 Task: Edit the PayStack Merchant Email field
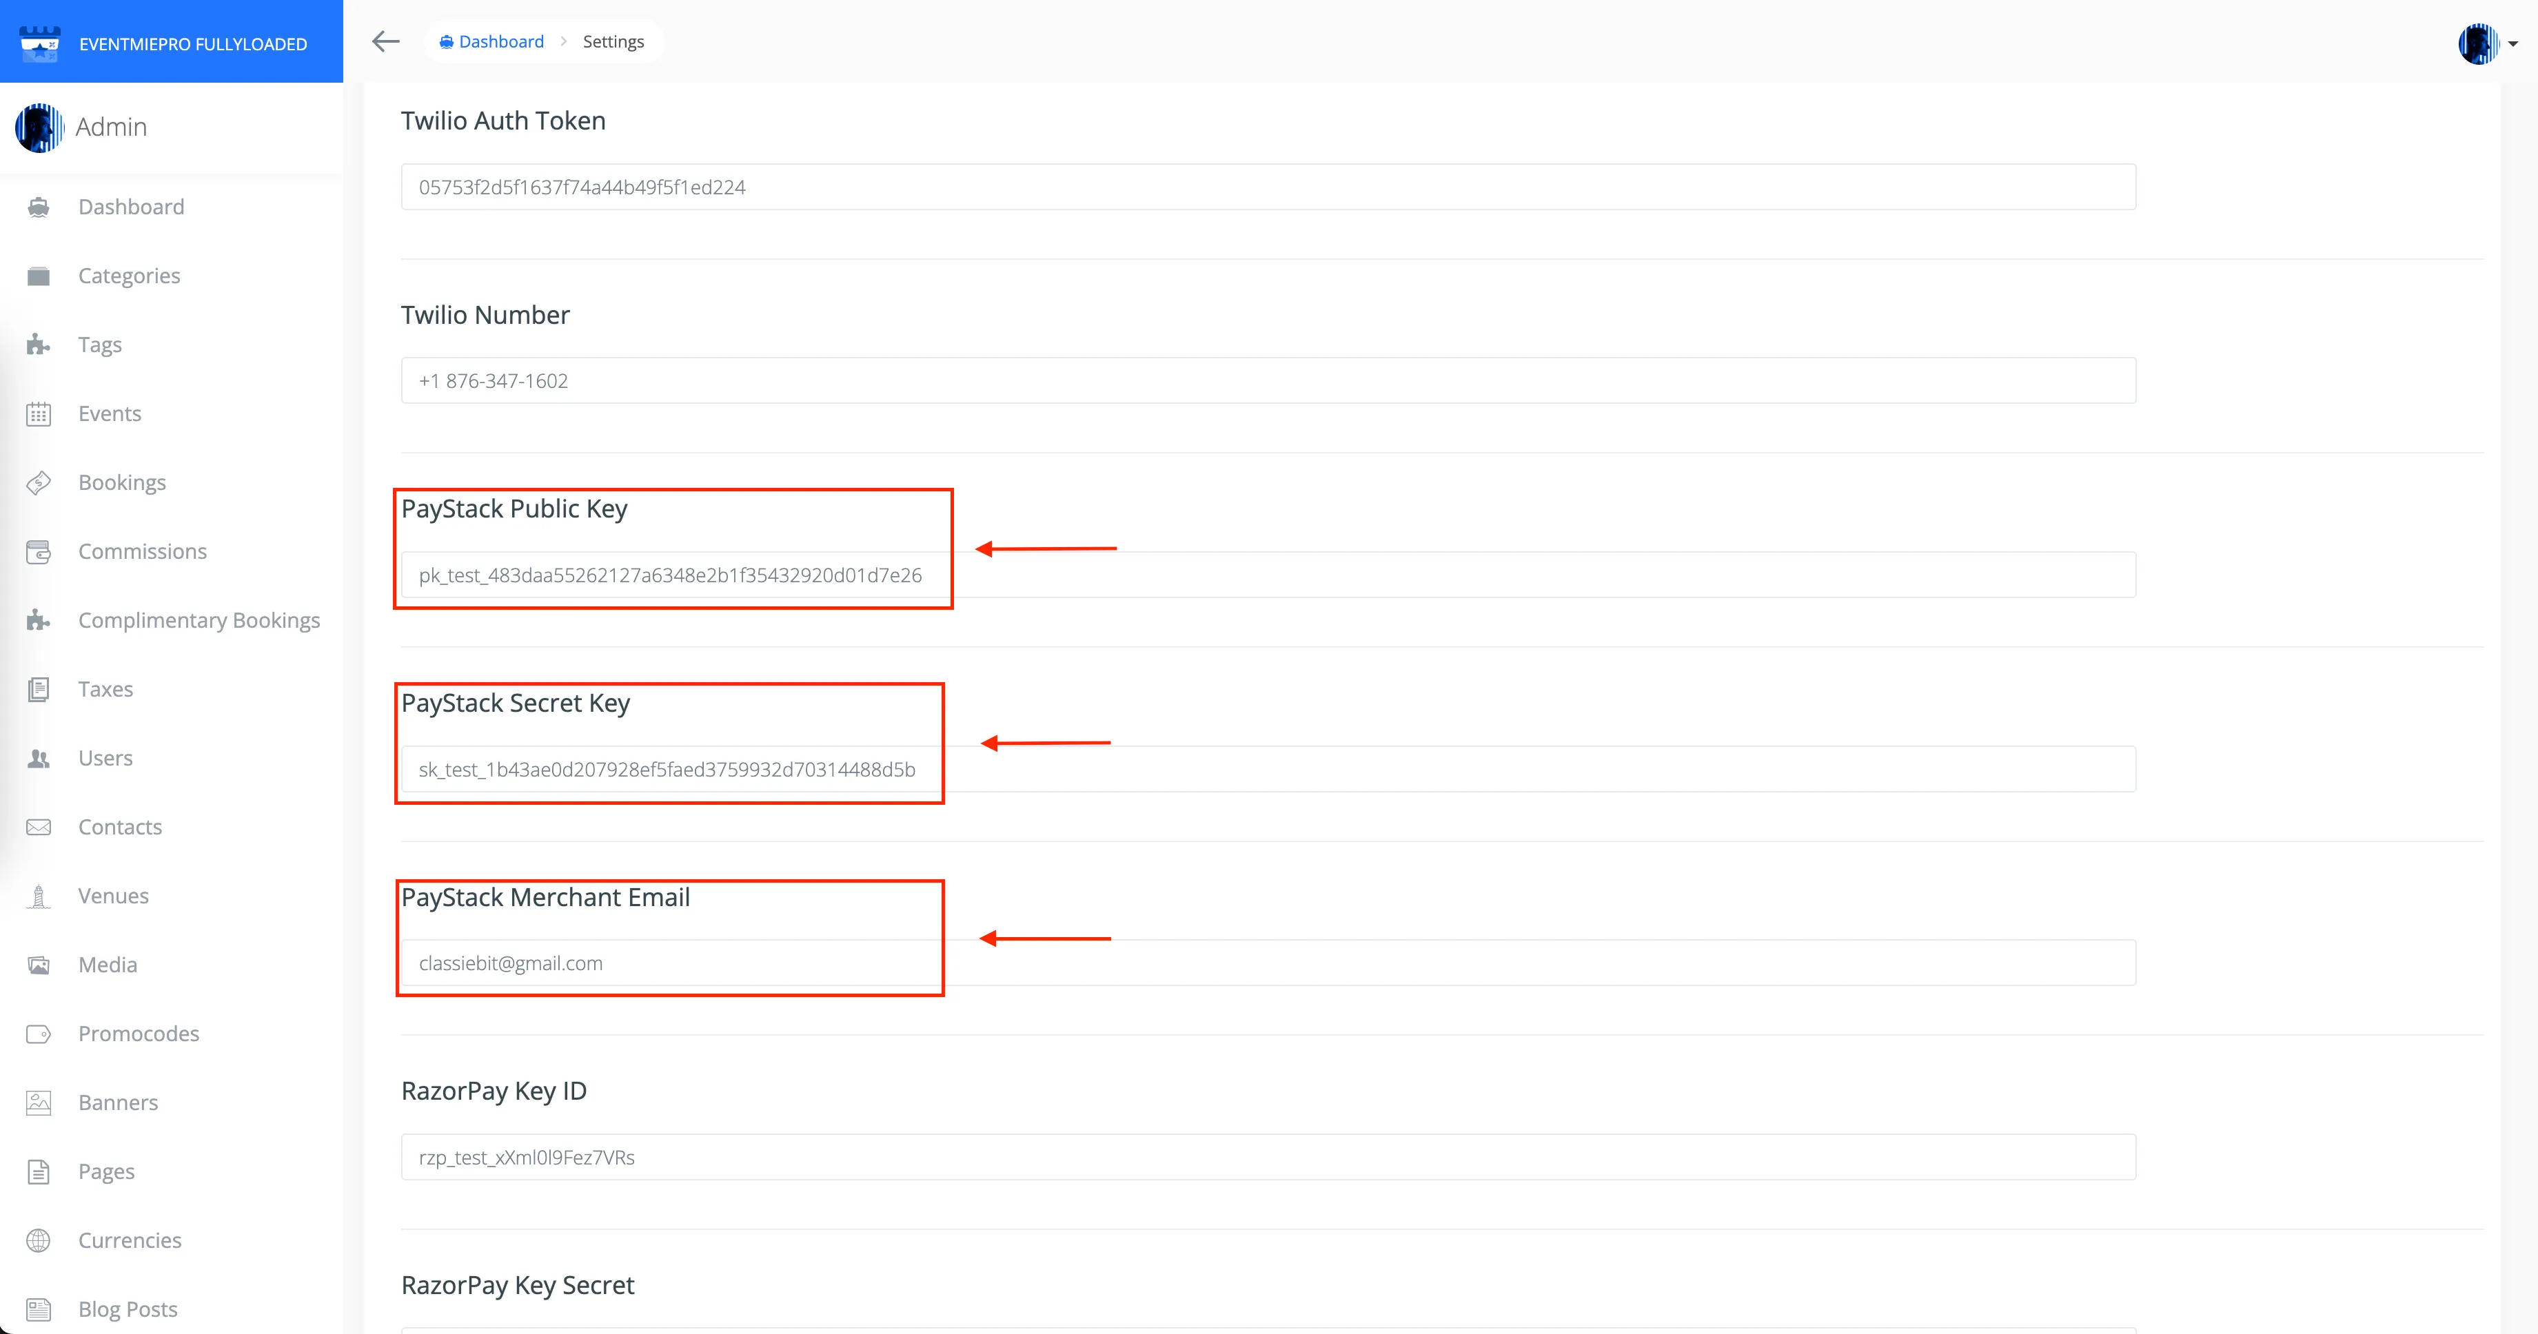(1268, 963)
